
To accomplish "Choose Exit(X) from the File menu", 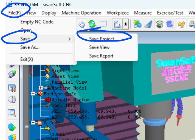I will (27, 59).
